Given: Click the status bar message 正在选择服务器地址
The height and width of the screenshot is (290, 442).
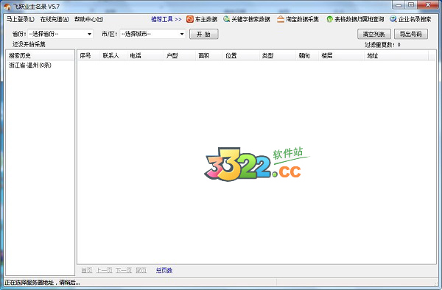Looking at the screenshot, I should (42, 283).
